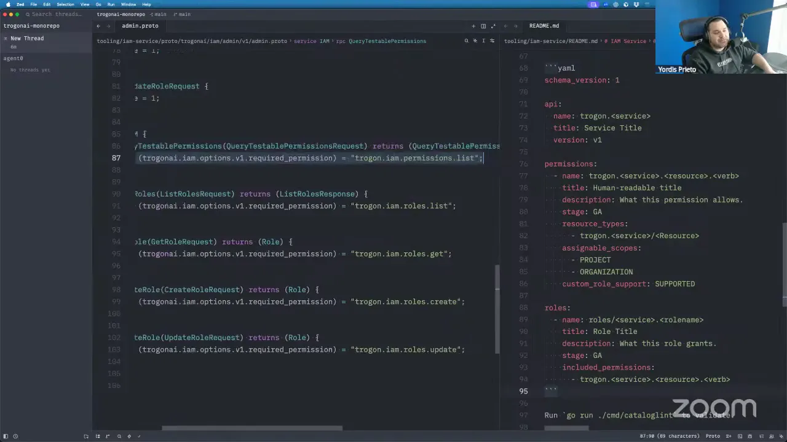
Task: Go back in the README.md pane
Action: point(505,26)
